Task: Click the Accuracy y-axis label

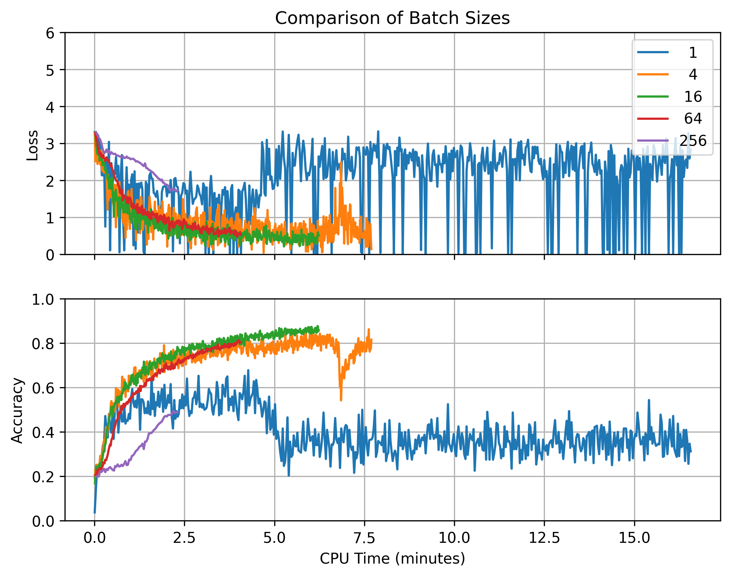Action: [x=17, y=410]
